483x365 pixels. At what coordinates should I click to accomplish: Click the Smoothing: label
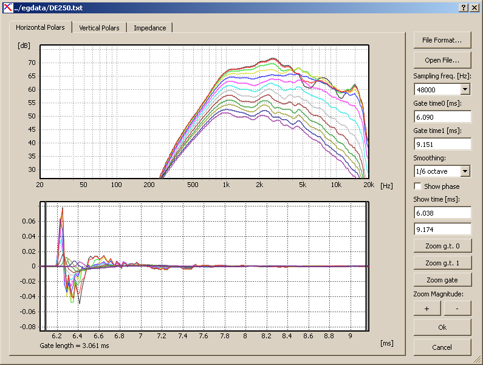pos(430,158)
